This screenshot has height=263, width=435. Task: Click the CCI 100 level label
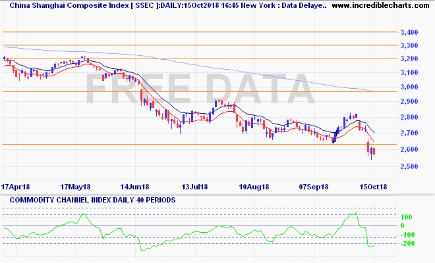click(406, 218)
